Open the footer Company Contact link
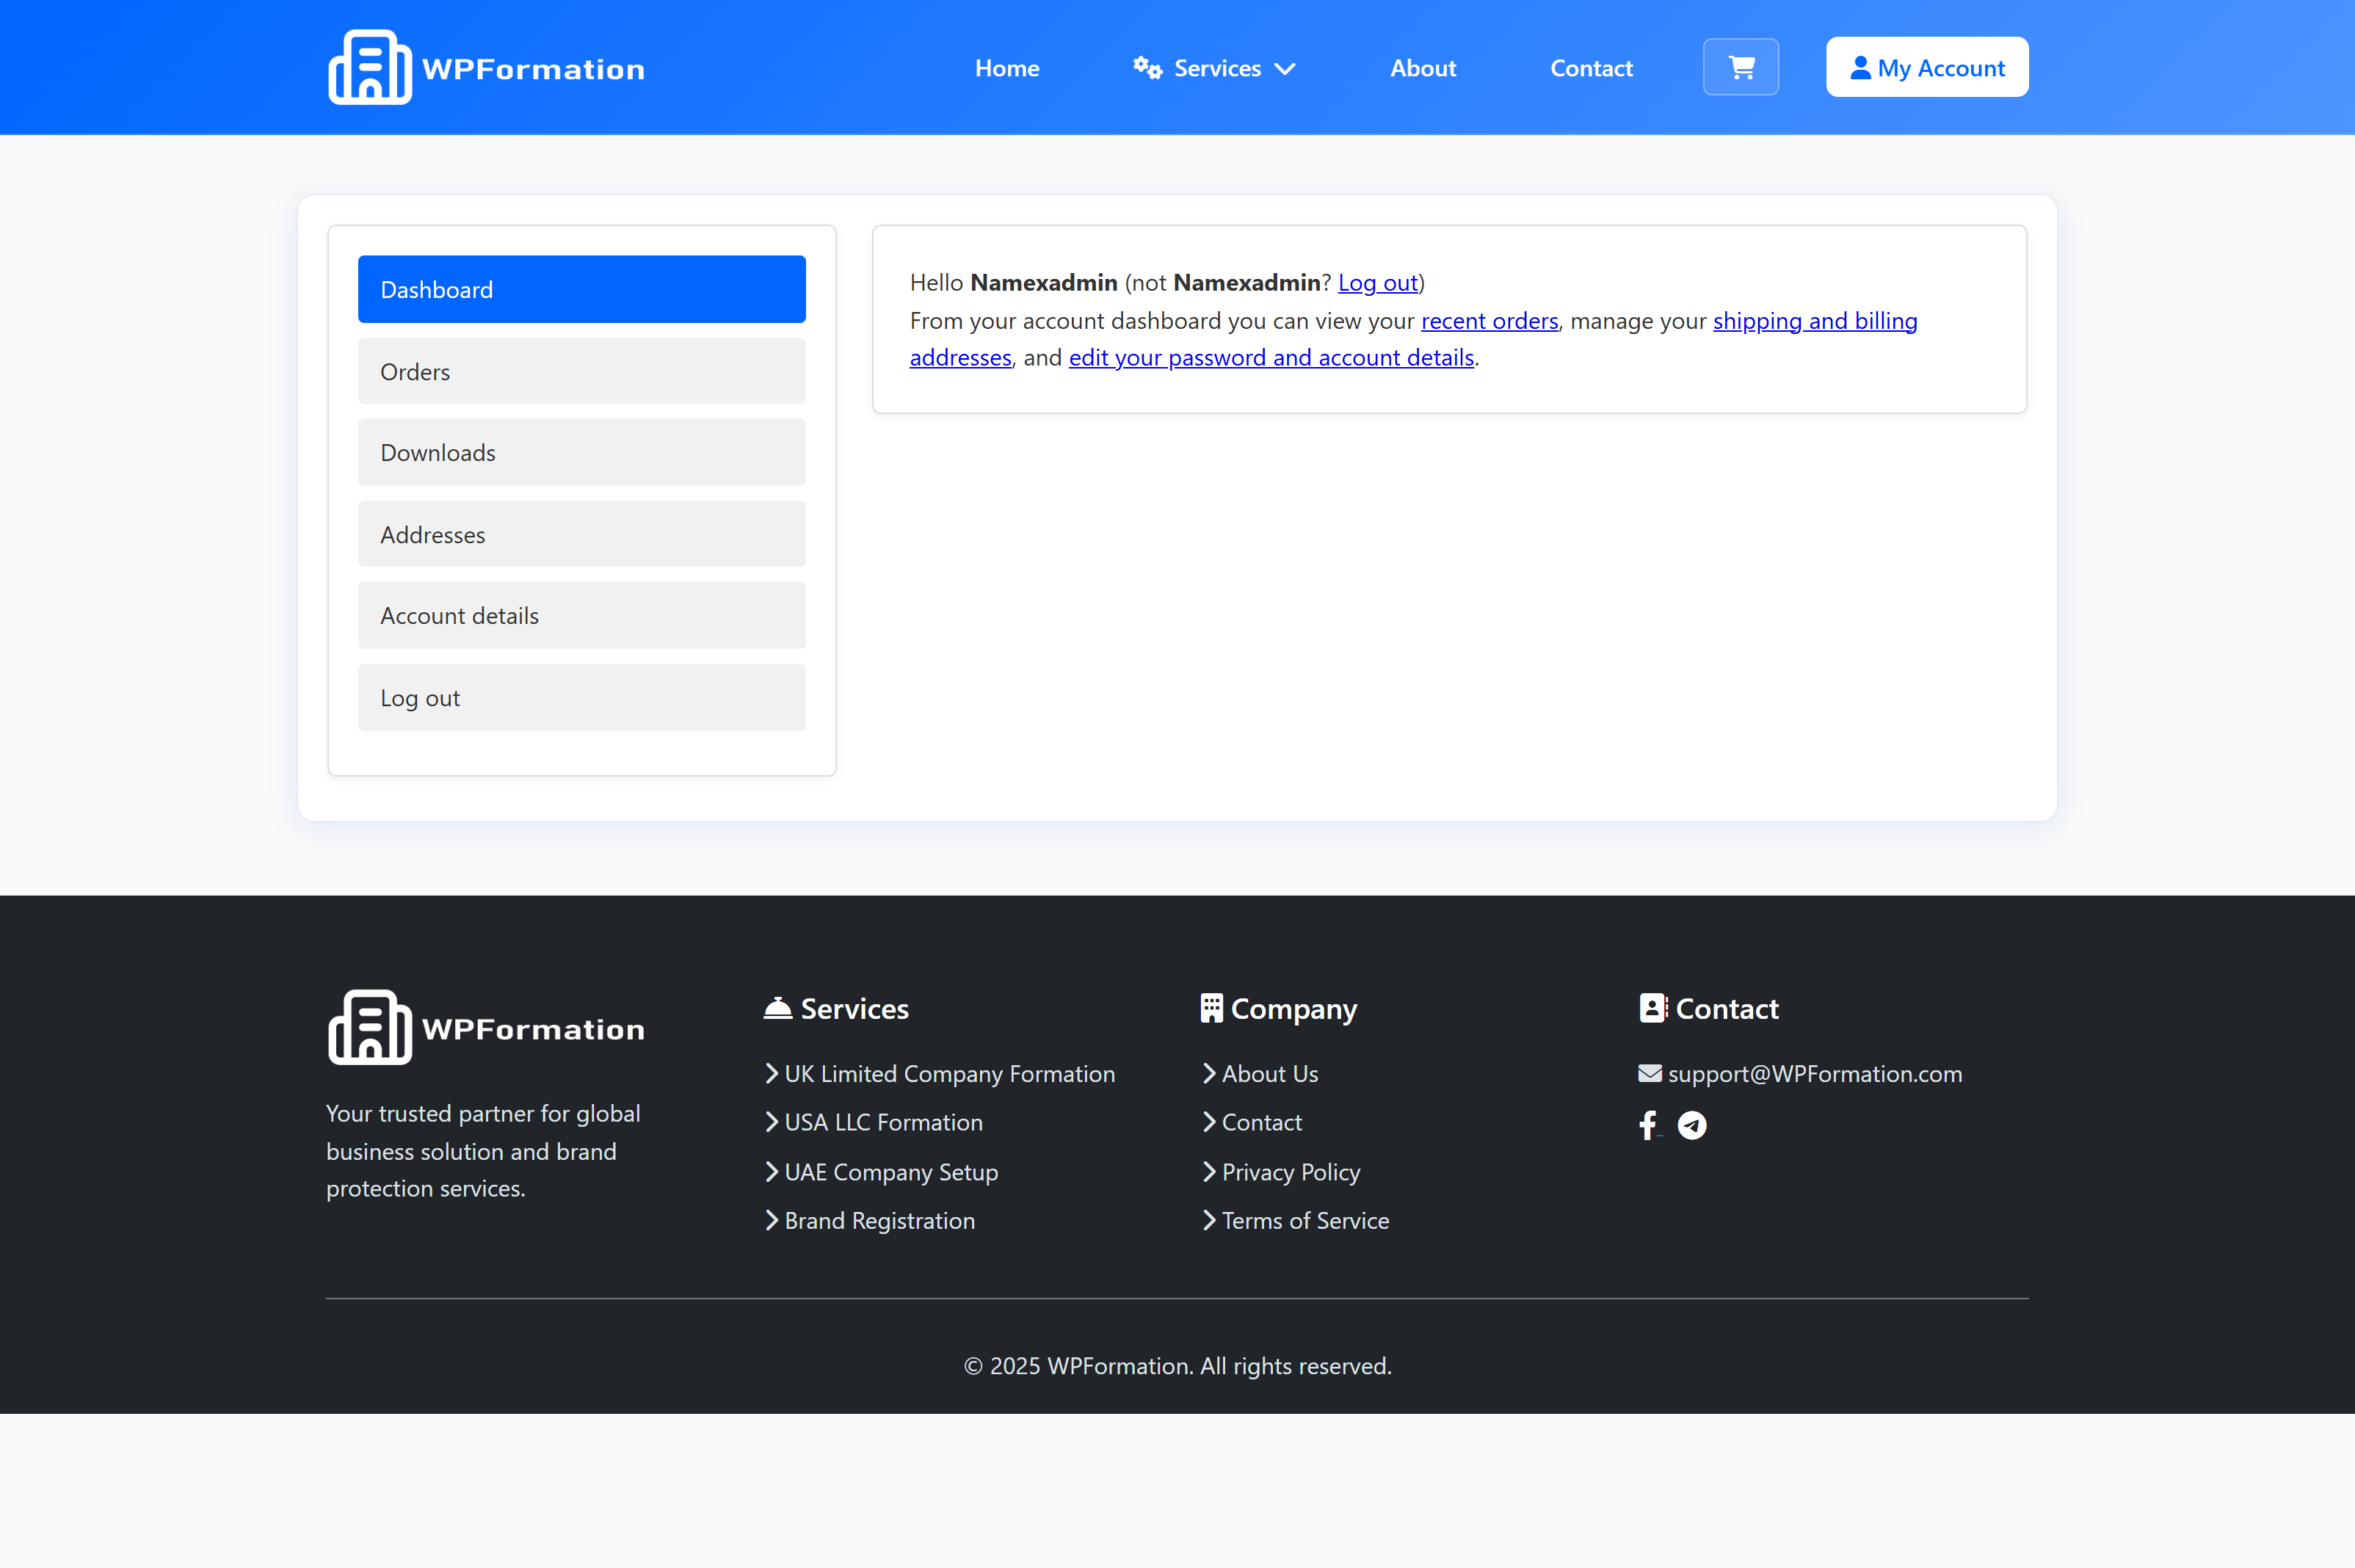 [1261, 1122]
